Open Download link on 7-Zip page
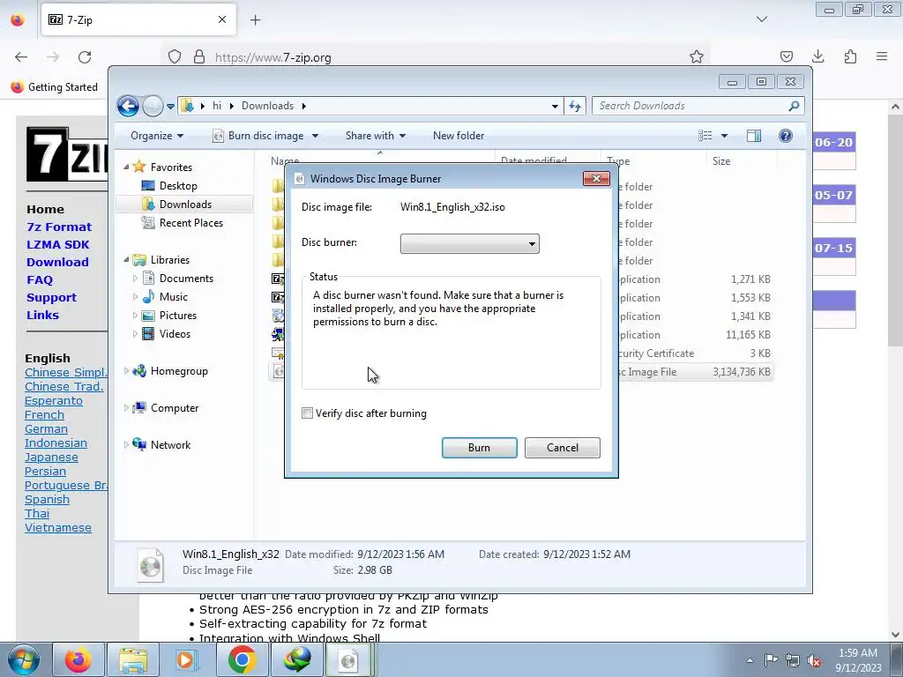 (x=57, y=262)
